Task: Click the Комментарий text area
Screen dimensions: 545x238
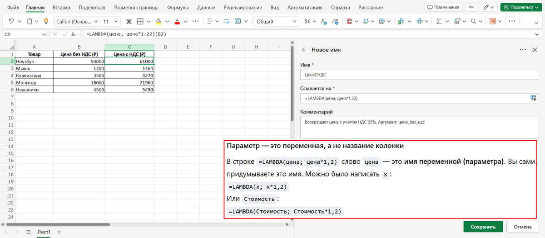Action: coord(420,127)
